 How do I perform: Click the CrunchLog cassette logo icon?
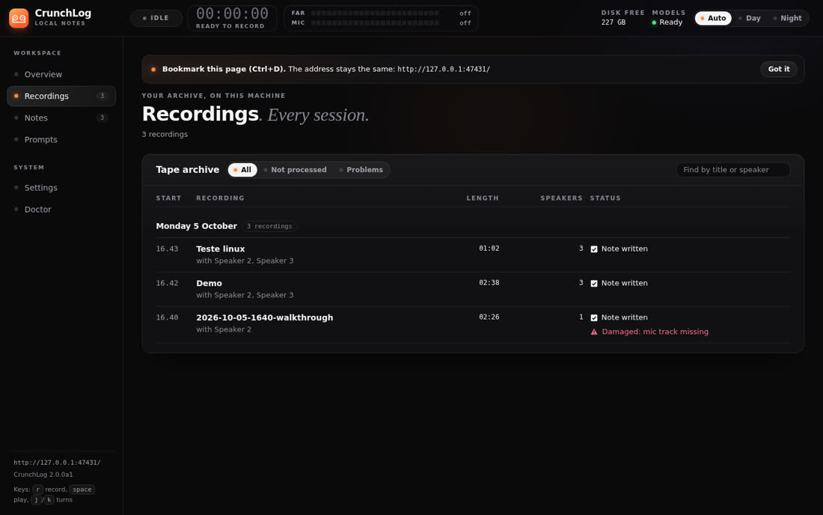[x=19, y=19]
